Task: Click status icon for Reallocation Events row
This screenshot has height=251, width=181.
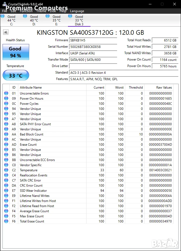Action: (6, 175)
